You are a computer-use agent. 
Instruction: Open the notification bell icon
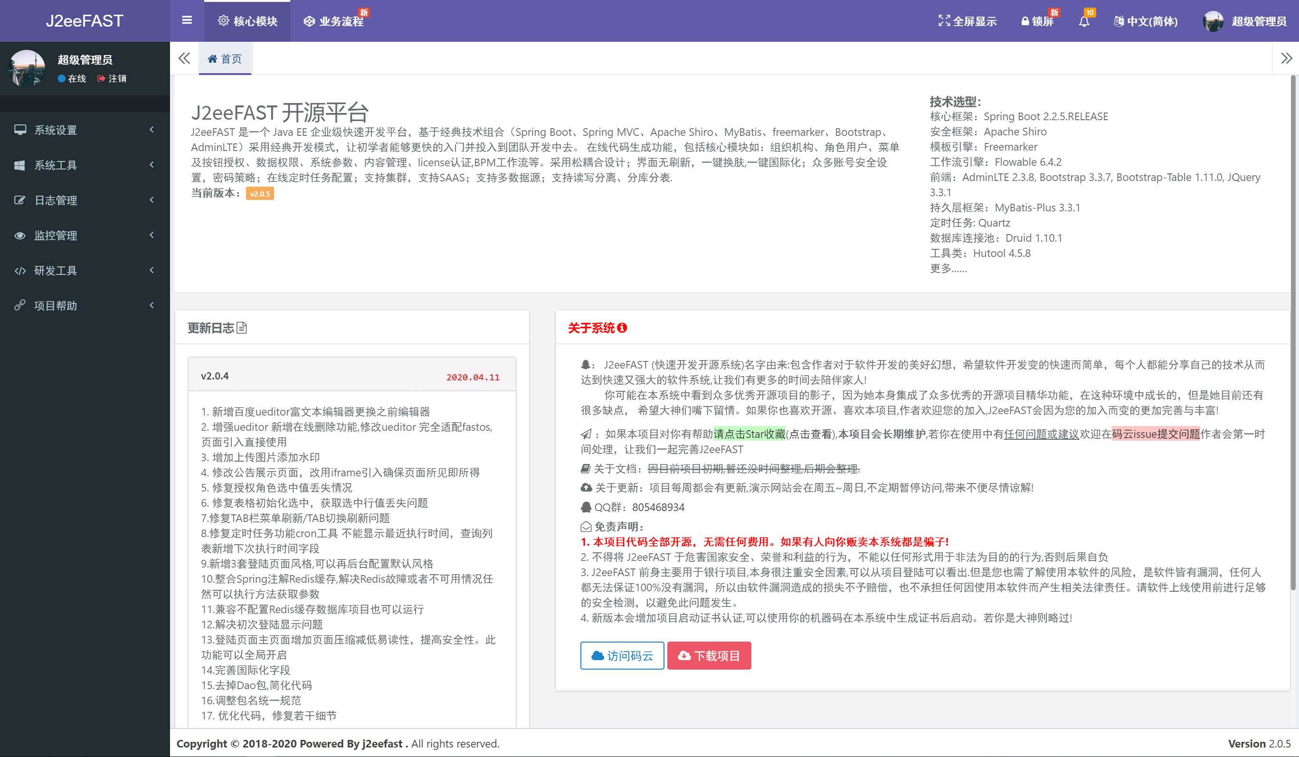click(x=1084, y=21)
